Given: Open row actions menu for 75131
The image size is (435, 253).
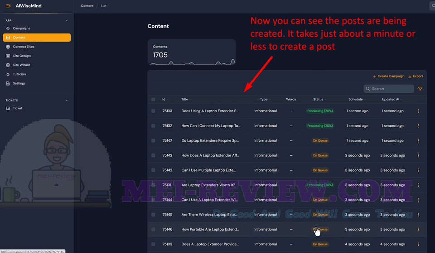Looking at the screenshot, I should click(x=418, y=185).
